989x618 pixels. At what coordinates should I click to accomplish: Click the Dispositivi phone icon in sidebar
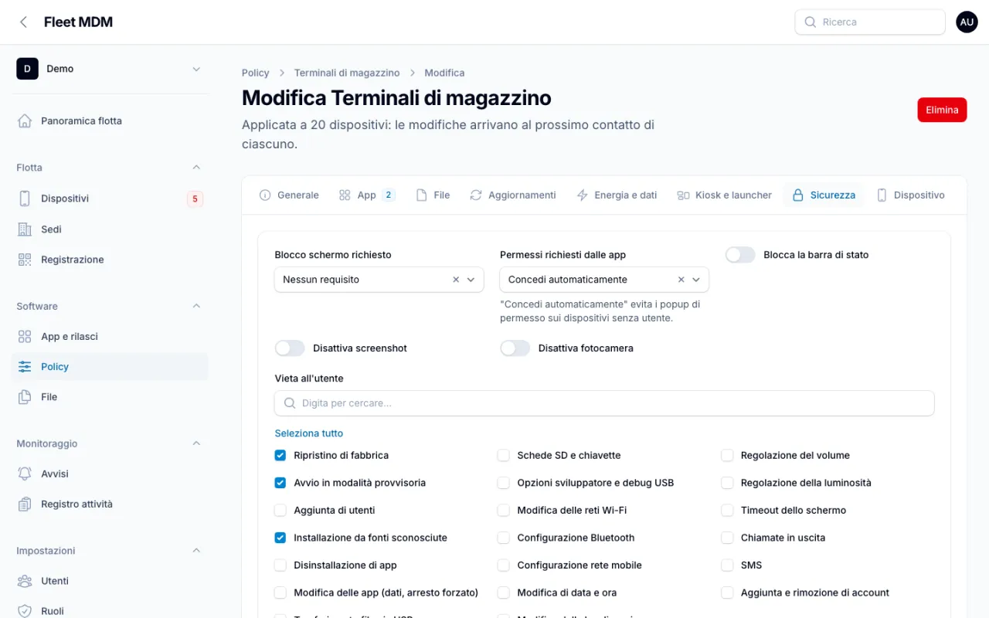25,199
